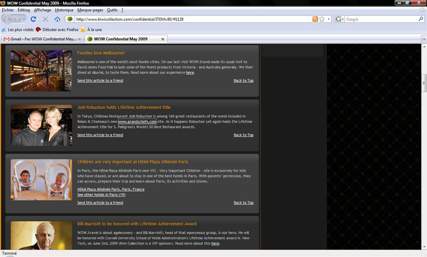
Task: Open the À la une feed bookmark
Action: pyautogui.click(x=92, y=30)
